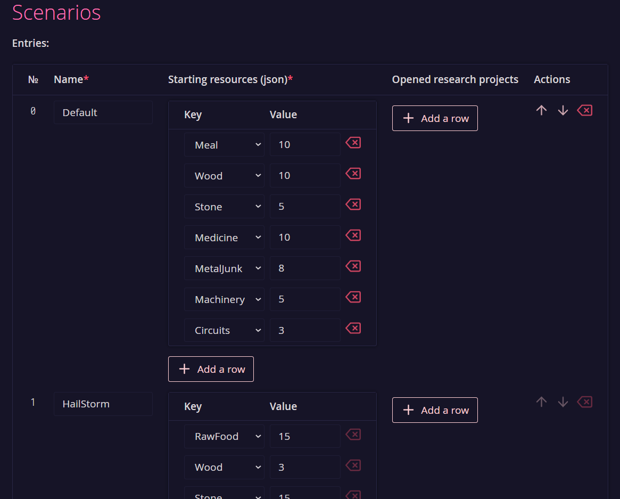The width and height of the screenshot is (620, 499).
Task: Open the Stone key dropdown in Default
Action: (224, 207)
